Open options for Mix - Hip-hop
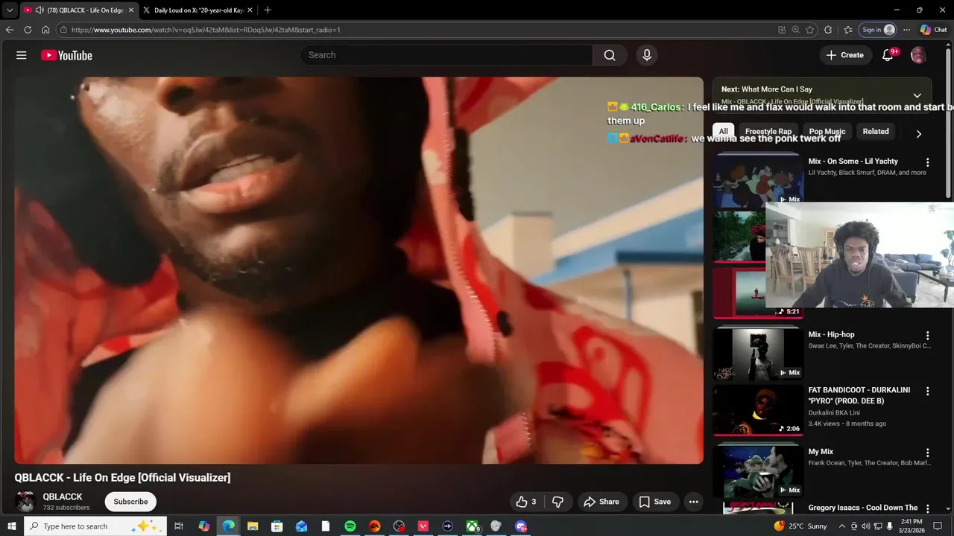 coord(928,336)
